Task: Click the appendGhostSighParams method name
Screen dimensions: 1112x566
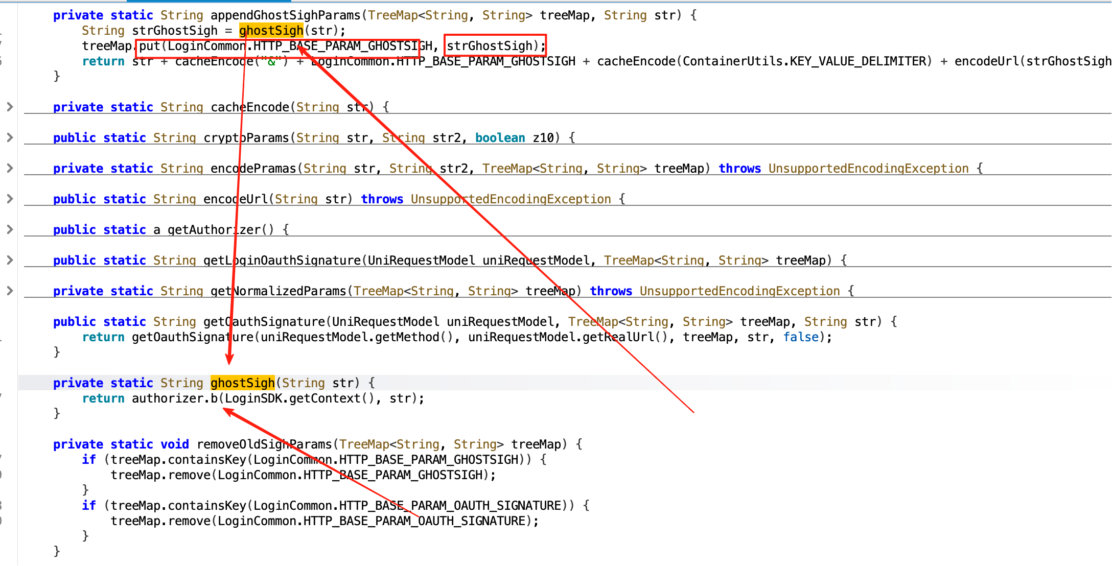Action: tap(286, 15)
